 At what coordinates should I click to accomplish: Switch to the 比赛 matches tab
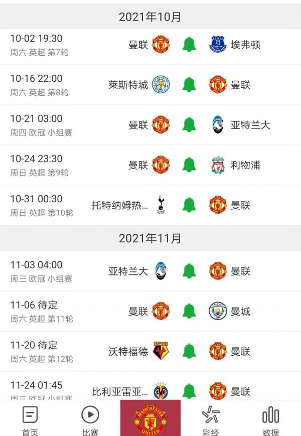[x=90, y=420]
